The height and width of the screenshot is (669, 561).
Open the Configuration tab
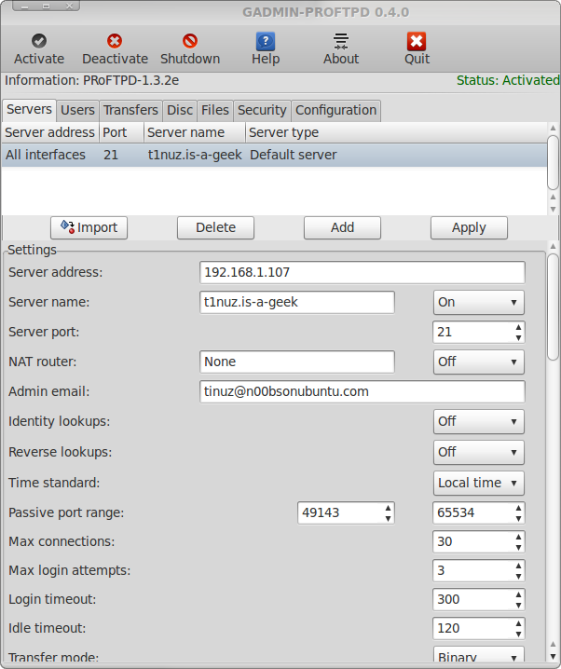coord(335,111)
